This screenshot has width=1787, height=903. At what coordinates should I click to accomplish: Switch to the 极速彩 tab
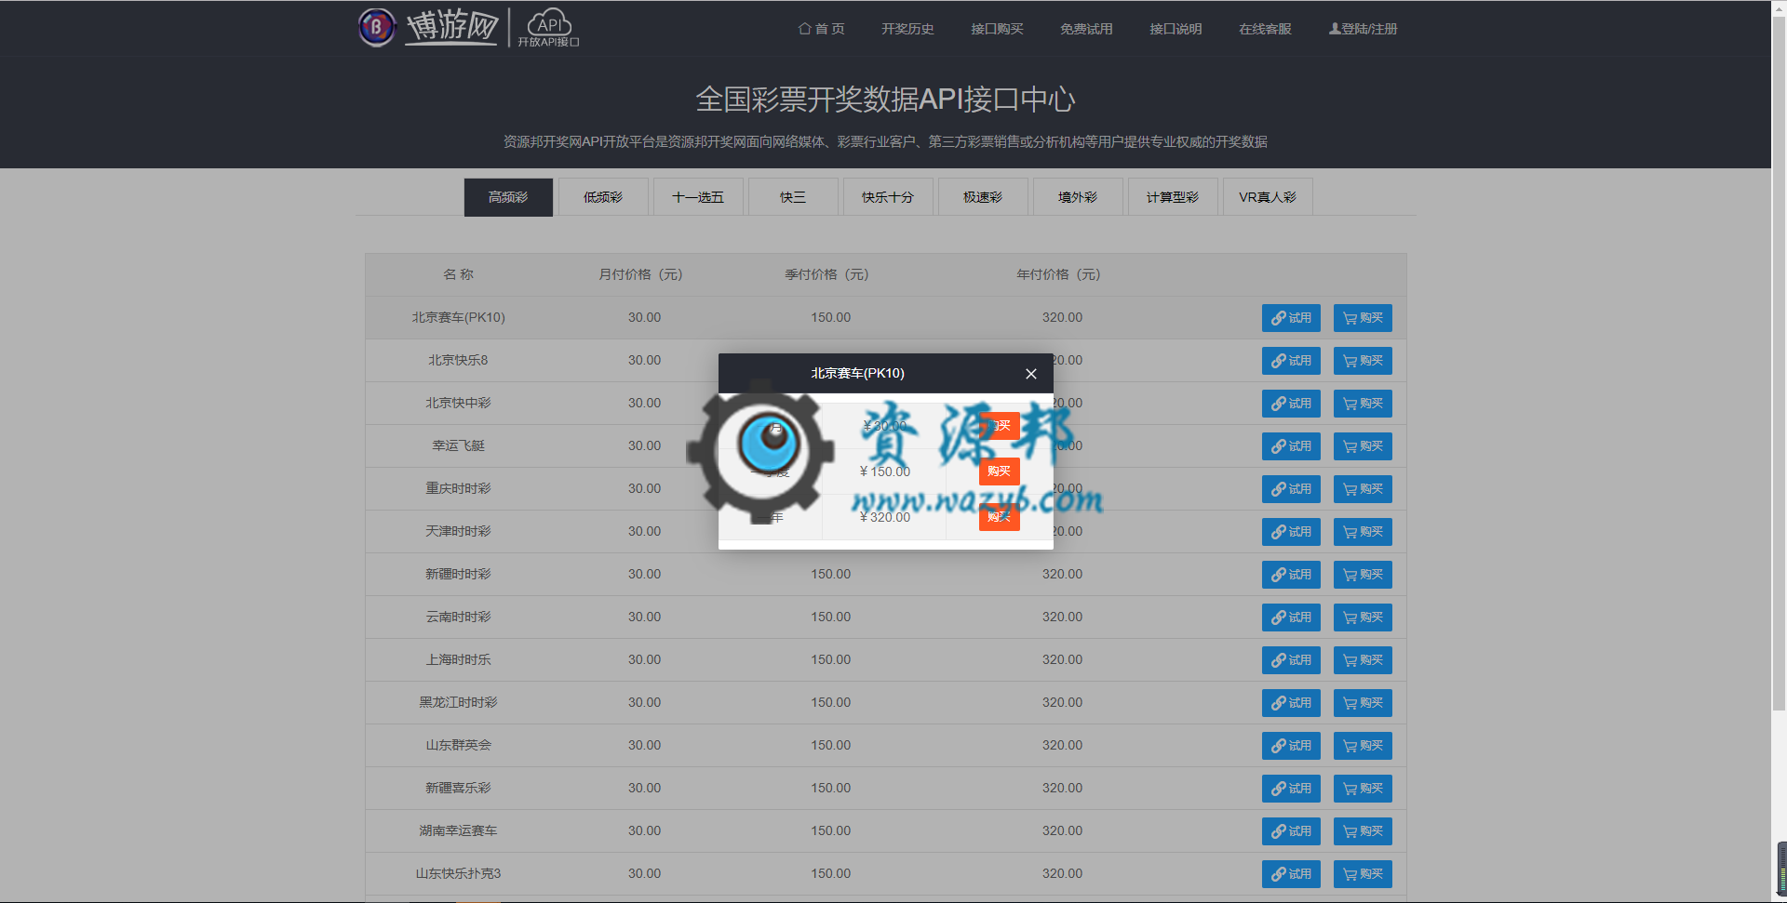tap(983, 197)
